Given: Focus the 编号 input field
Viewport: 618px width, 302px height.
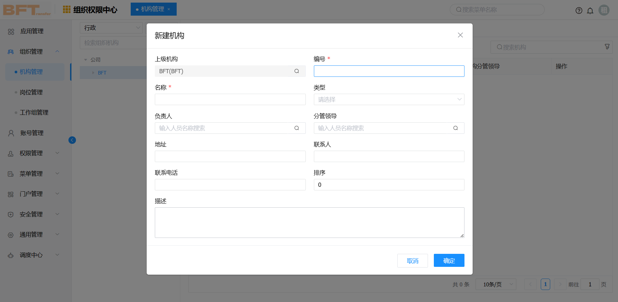Looking at the screenshot, I should [389, 71].
